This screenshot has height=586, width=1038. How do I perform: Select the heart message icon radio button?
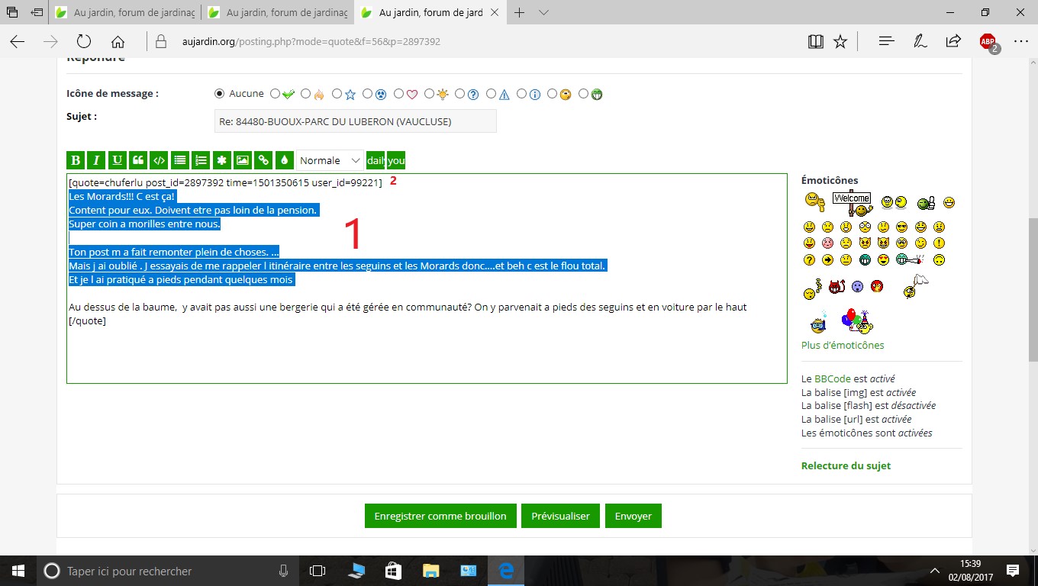point(399,94)
